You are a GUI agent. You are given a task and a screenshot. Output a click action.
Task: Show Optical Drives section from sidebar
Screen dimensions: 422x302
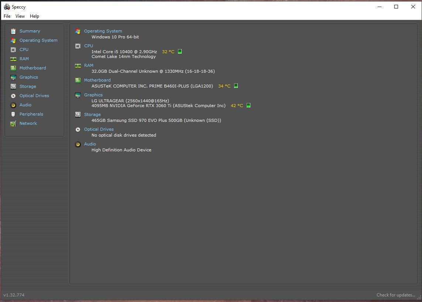pos(34,96)
